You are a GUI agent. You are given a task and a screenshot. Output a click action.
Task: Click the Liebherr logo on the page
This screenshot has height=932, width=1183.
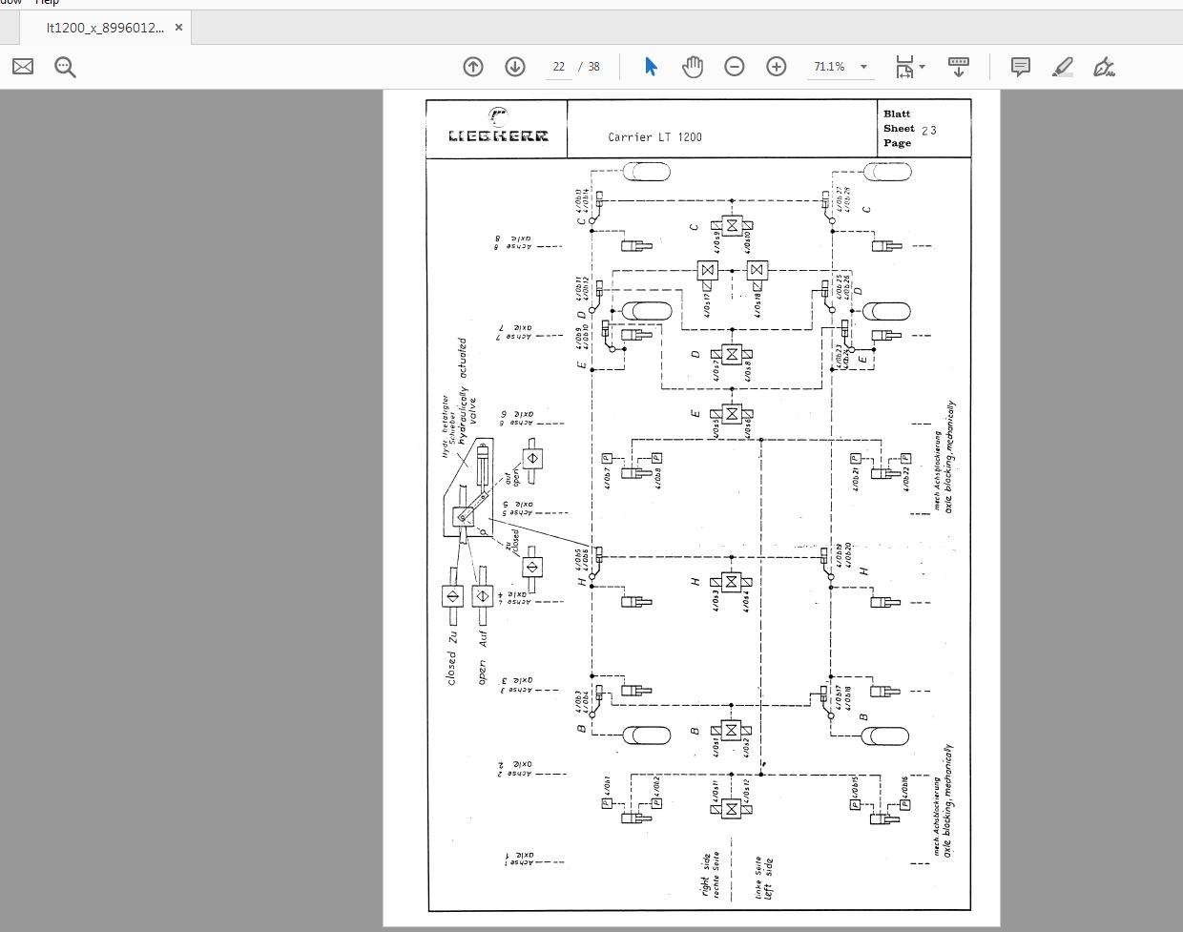[x=498, y=127]
